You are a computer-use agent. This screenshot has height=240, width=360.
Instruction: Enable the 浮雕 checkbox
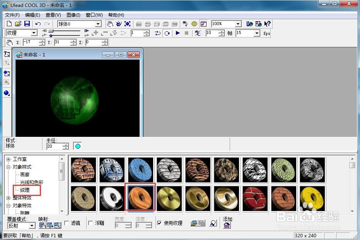point(90,223)
